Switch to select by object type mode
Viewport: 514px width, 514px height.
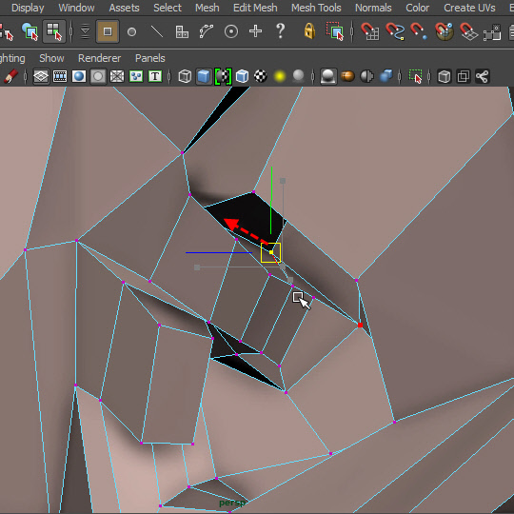point(30,31)
